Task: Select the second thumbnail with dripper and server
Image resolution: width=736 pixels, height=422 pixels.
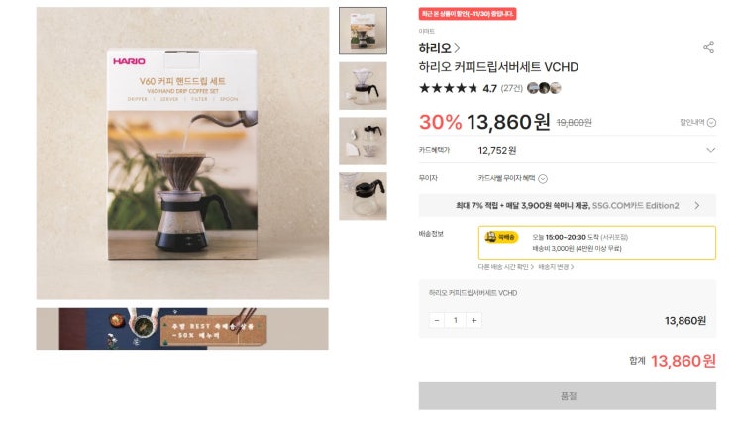Action: 363,86
